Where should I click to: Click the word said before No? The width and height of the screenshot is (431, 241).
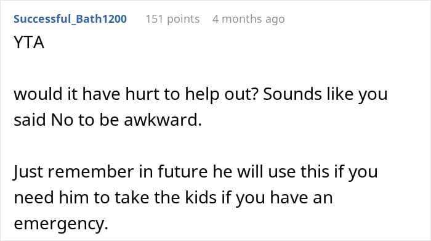click(x=30, y=120)
